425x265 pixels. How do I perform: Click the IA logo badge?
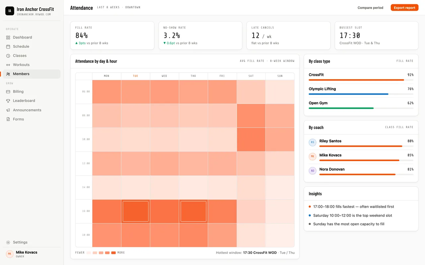(10, 11)
